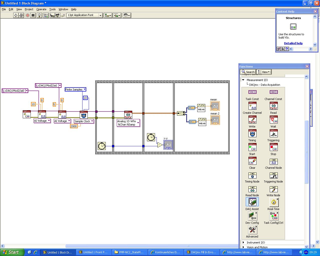This screenshot has width=320, height=256.
Task: Select the DAQmx Start palette icon
Action: pos(252,147)
